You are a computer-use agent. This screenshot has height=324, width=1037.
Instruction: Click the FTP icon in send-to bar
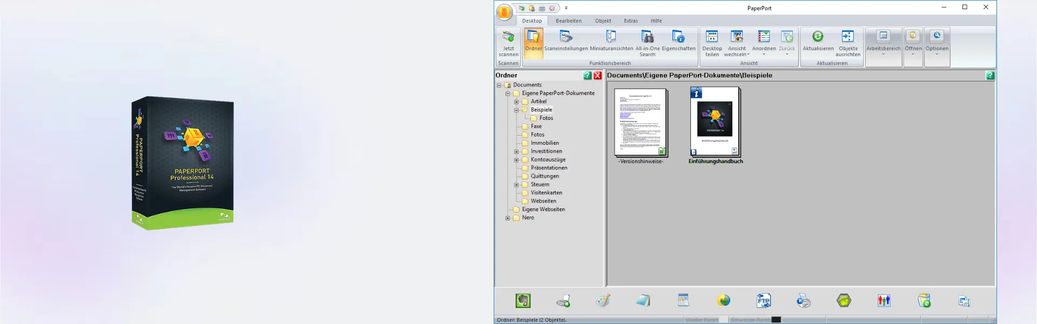(x=764, y=301)
